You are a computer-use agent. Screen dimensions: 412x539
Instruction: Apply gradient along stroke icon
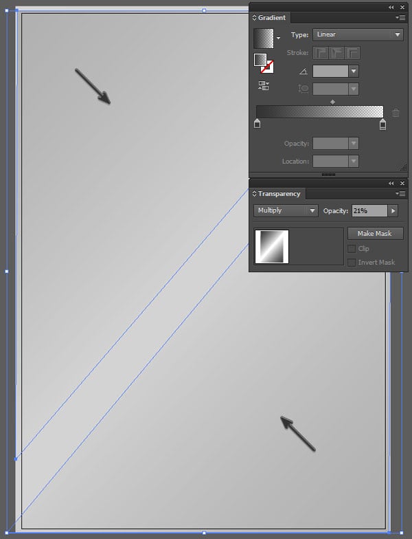tap(336, 53)
